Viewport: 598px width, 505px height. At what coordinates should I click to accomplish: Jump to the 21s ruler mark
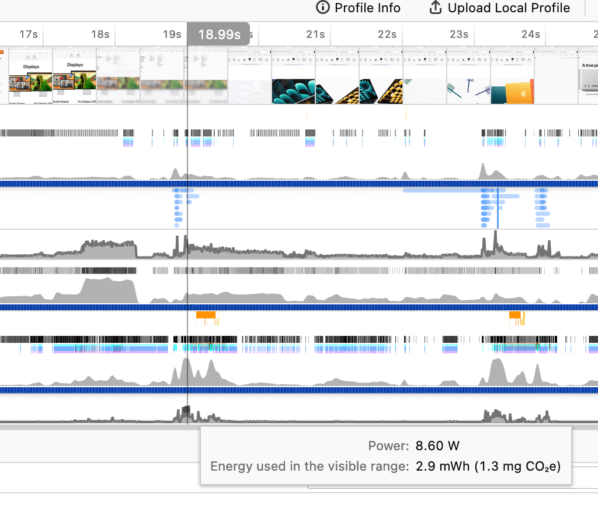(315, 34)
